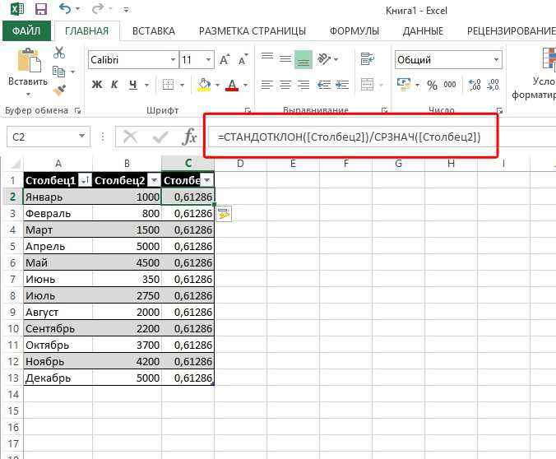This screenshot has height=459, width=556.
Task: Click the Decrease Decimal icon
Action: coord(493,85)
